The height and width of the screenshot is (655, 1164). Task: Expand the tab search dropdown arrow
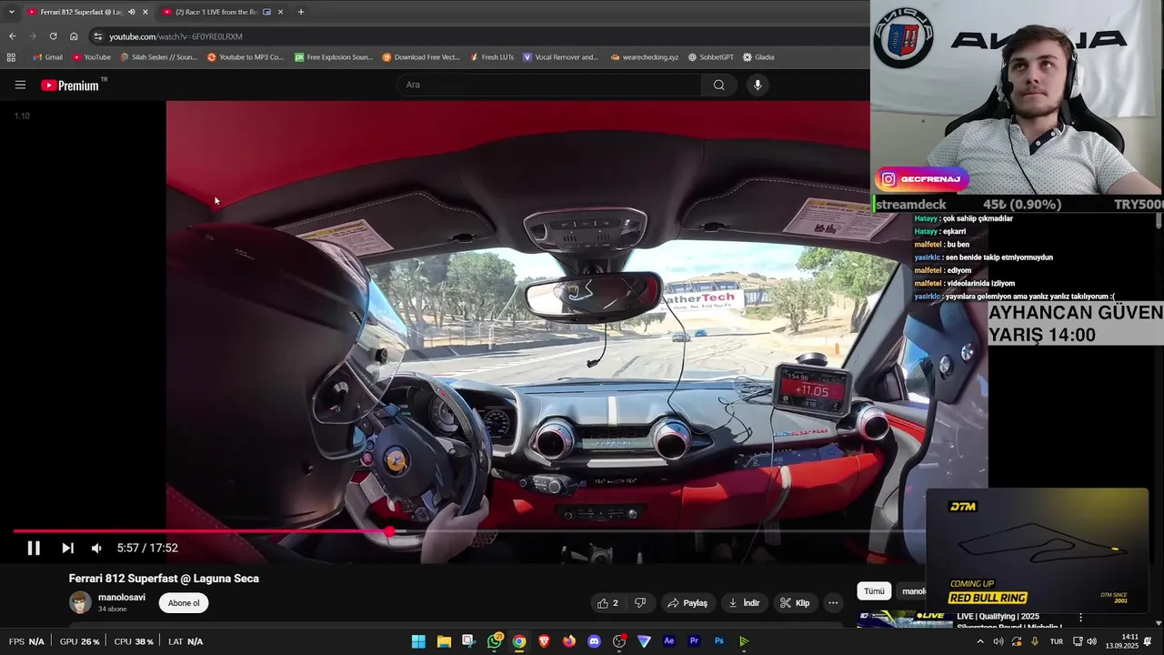coord(11,12)
